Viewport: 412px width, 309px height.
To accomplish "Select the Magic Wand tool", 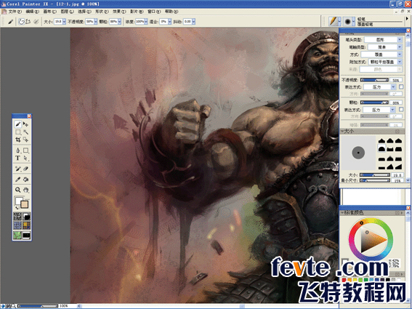I will coord(25,132).
